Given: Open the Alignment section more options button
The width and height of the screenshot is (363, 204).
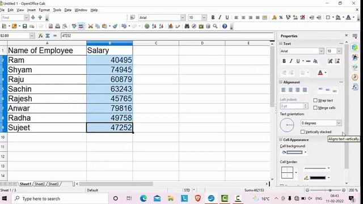Looking at the screenshot, I should 341,82.
